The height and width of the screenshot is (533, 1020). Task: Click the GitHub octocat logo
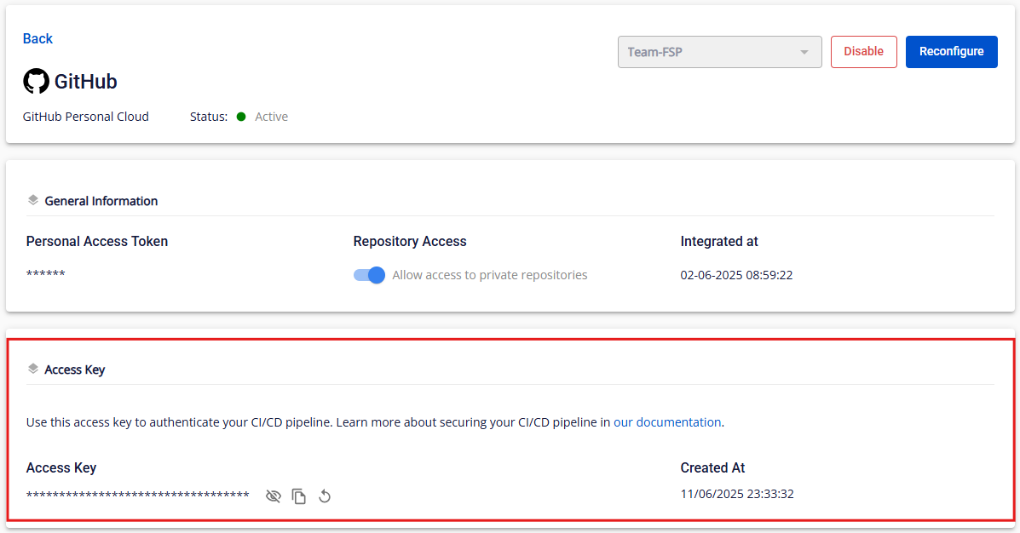tap(36, 82)
